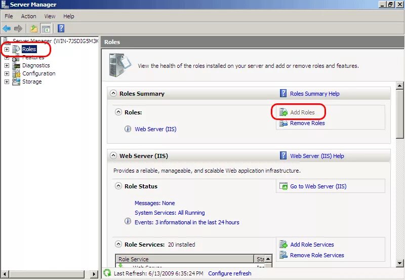
Task: Open the Web Server (IIS) Help link
Action: (317, 156)
